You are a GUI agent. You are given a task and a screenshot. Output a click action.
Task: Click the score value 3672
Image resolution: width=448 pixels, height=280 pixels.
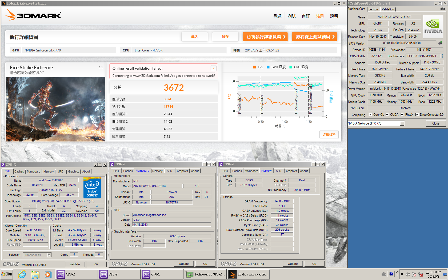174,87
